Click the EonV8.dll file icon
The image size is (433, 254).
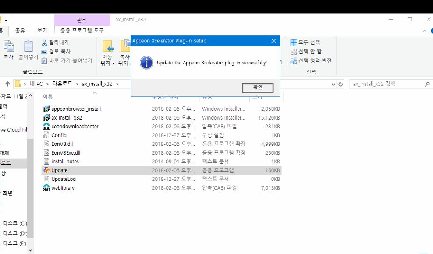pos(46,144)
